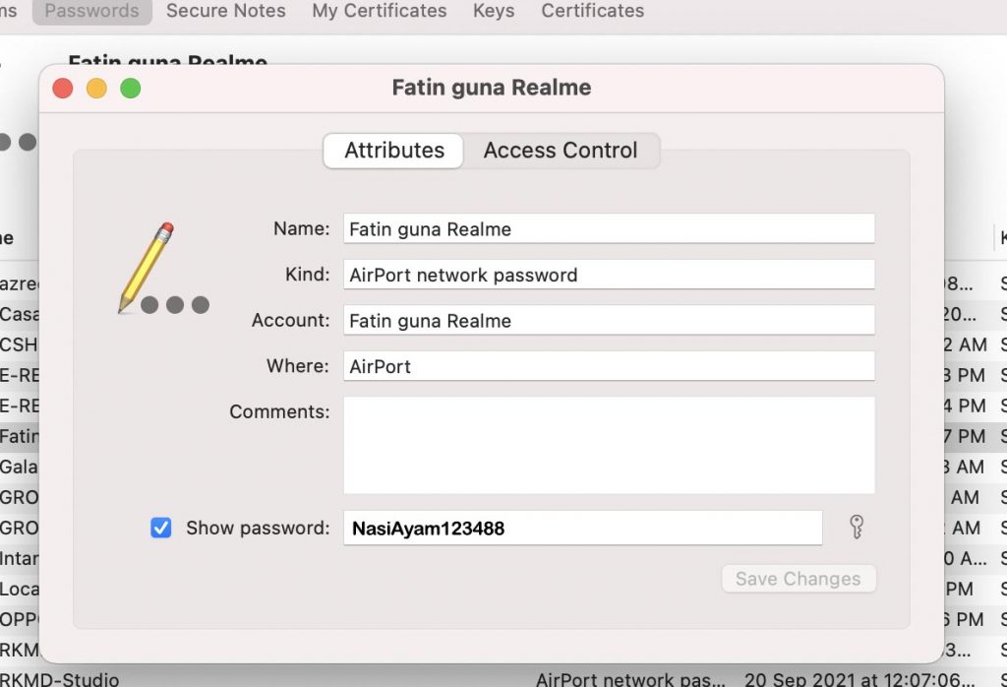
Task: Click the Kind field showing AirPort network password
Action: (609, 275)
